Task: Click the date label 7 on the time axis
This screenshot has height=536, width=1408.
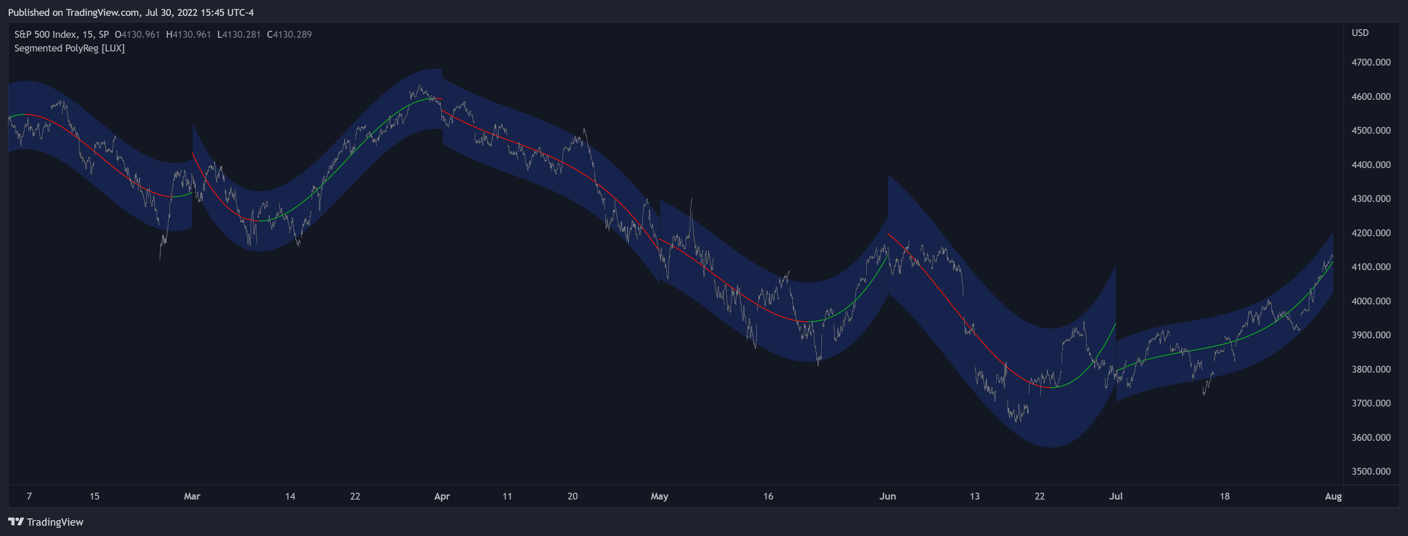Action: (30, 497)
